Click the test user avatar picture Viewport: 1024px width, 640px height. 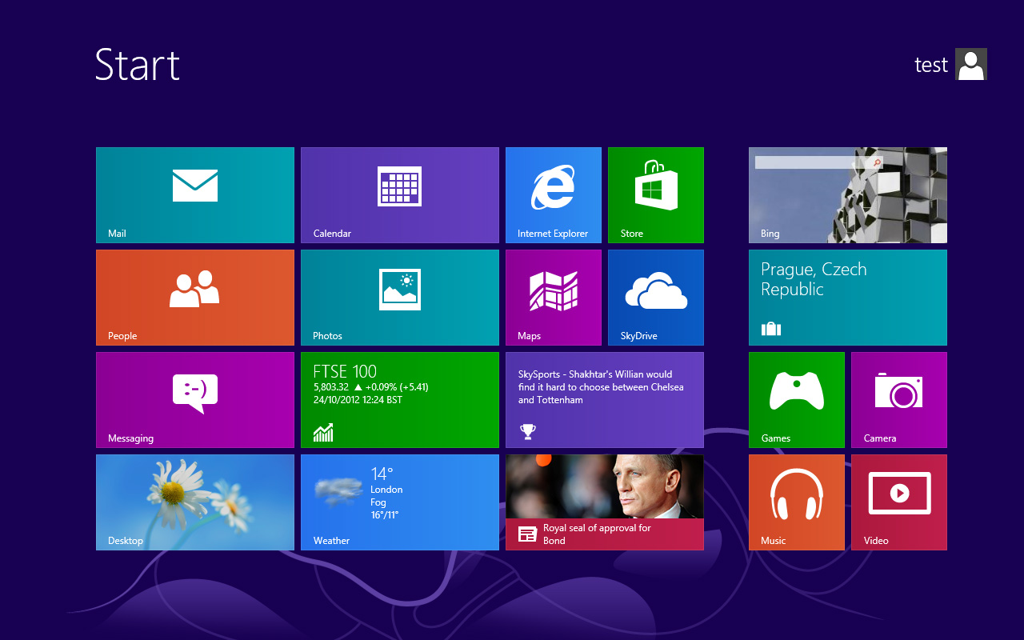(x=971, y=64)
